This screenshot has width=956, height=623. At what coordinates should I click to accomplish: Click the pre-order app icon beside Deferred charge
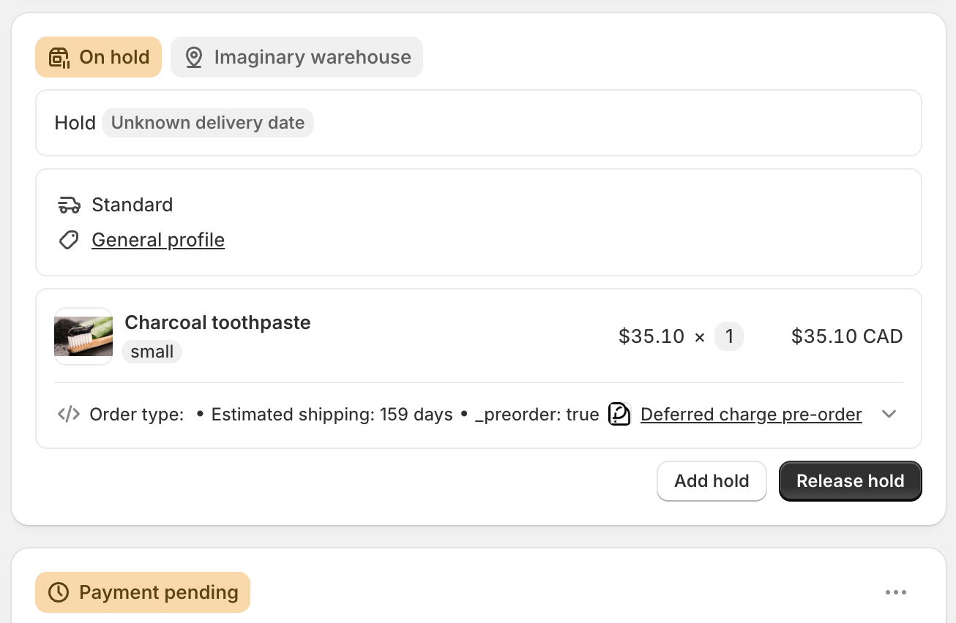[619, 415]
